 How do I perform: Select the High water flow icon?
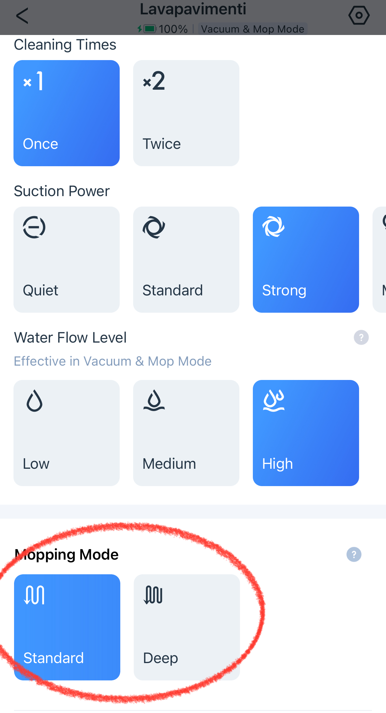[x=274, y=401]
